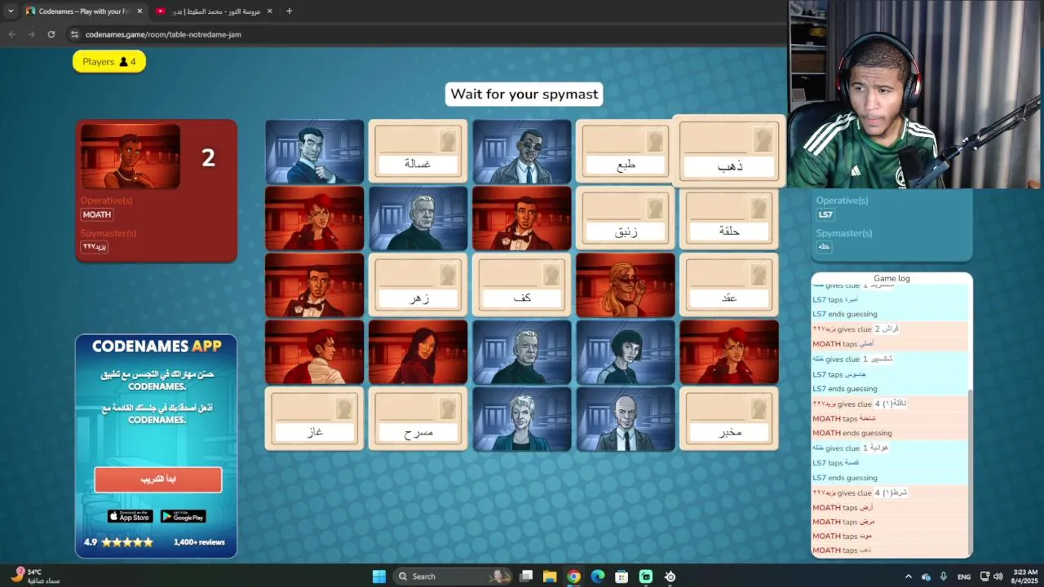Close the YouTube browser tab
Viewport: 1044px width, 587px height.
click(268, 11)
